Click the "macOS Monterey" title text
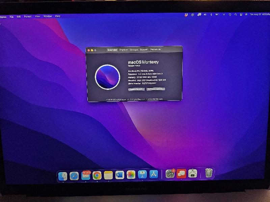The image size is (270, 202). [x=143, y=62]
